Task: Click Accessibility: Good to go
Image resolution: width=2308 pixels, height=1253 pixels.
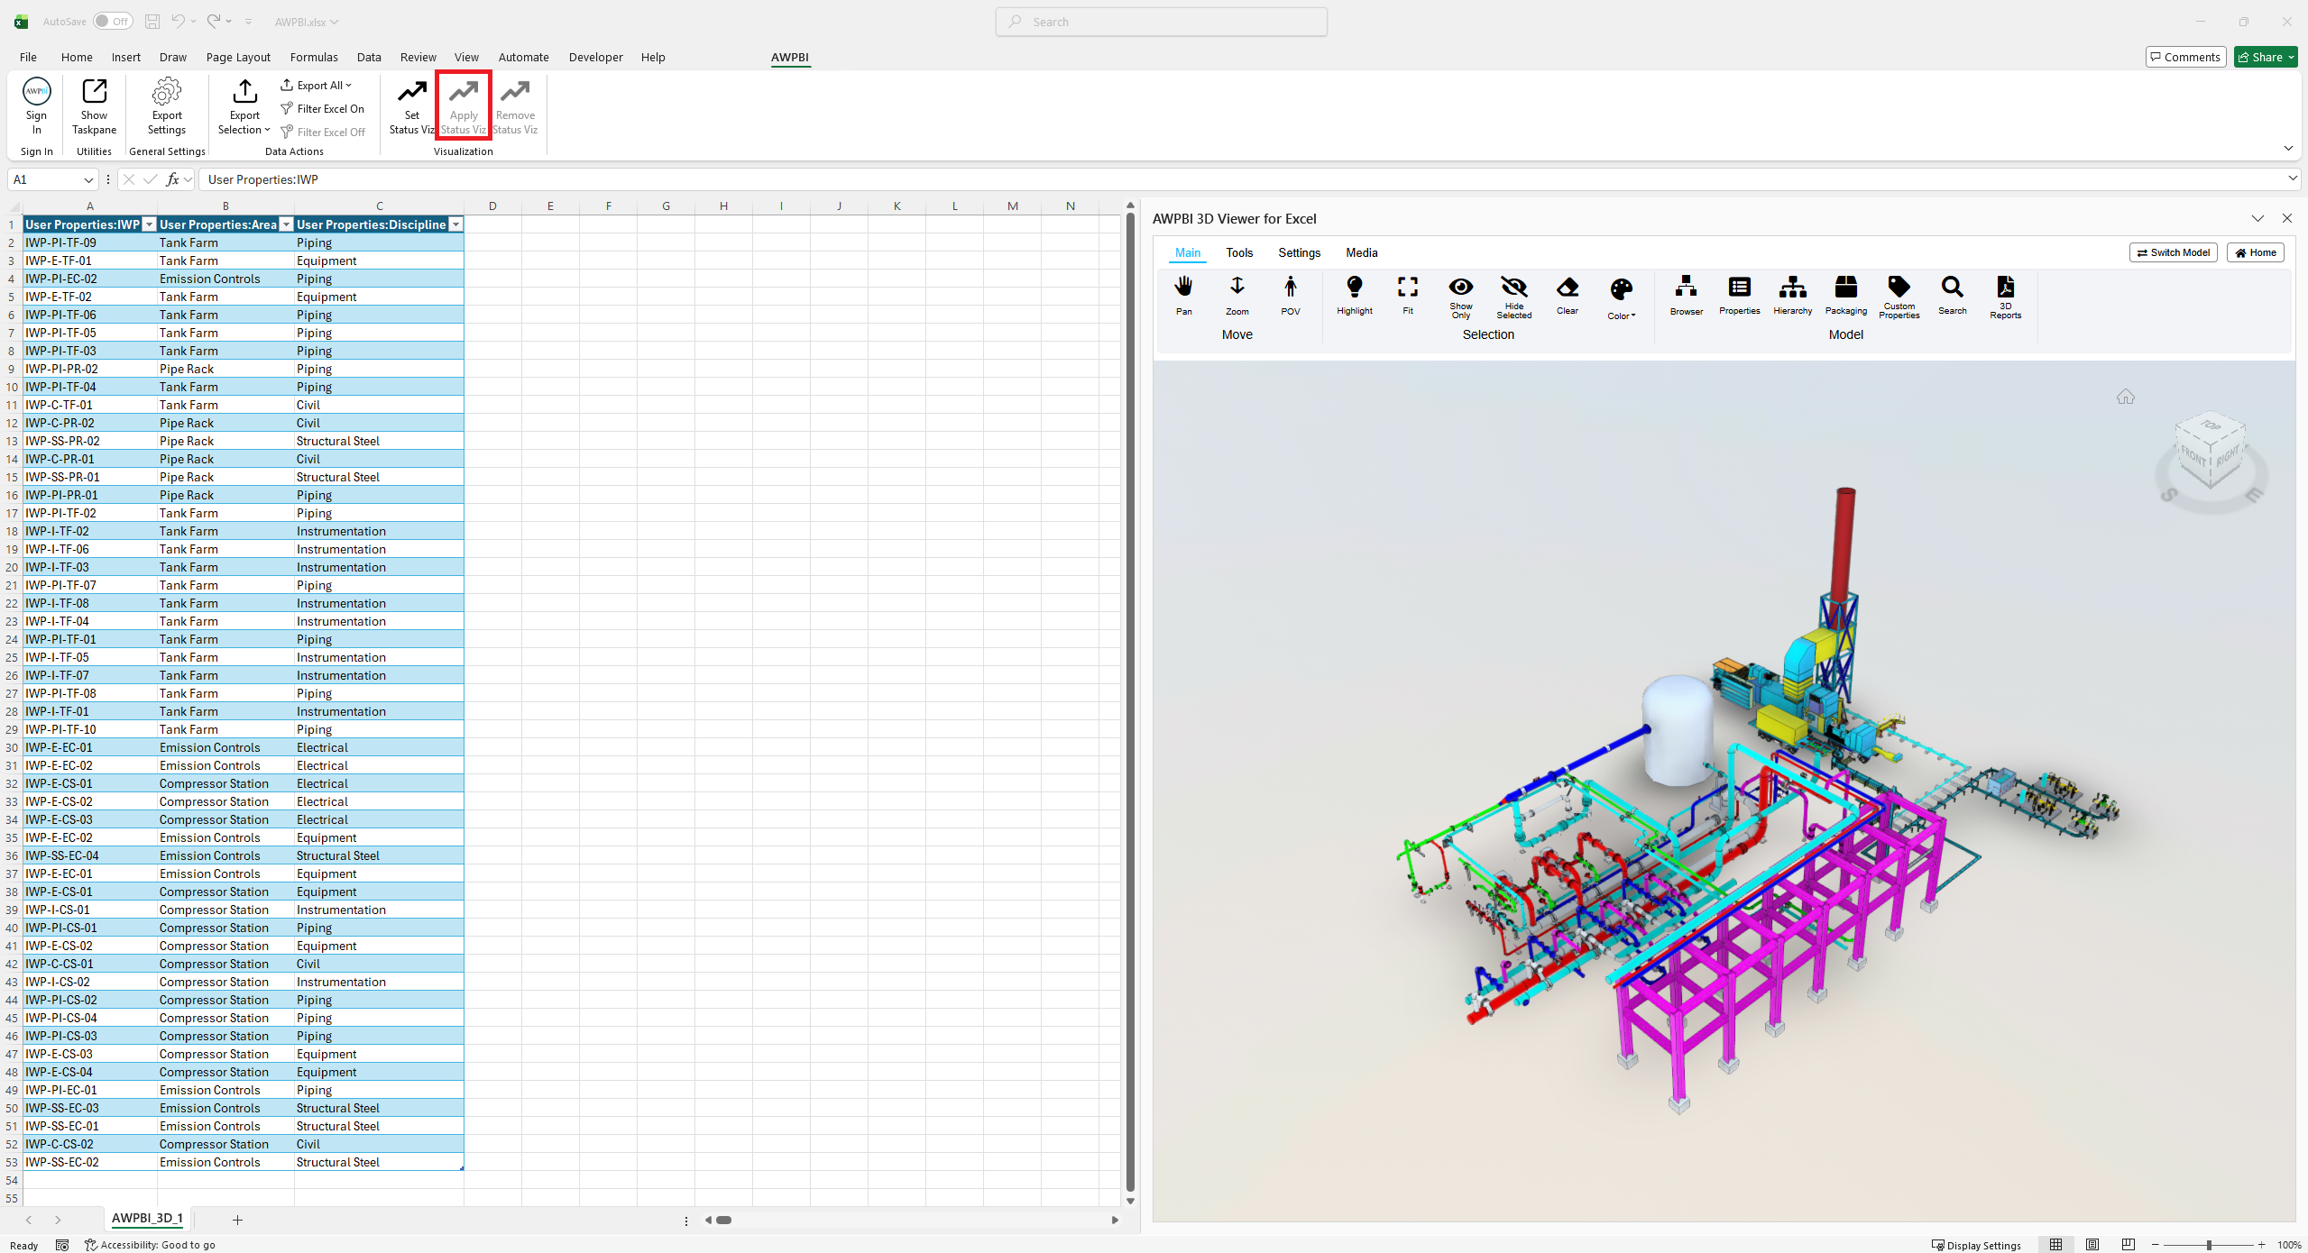Action: click(x=150, y=1245)
